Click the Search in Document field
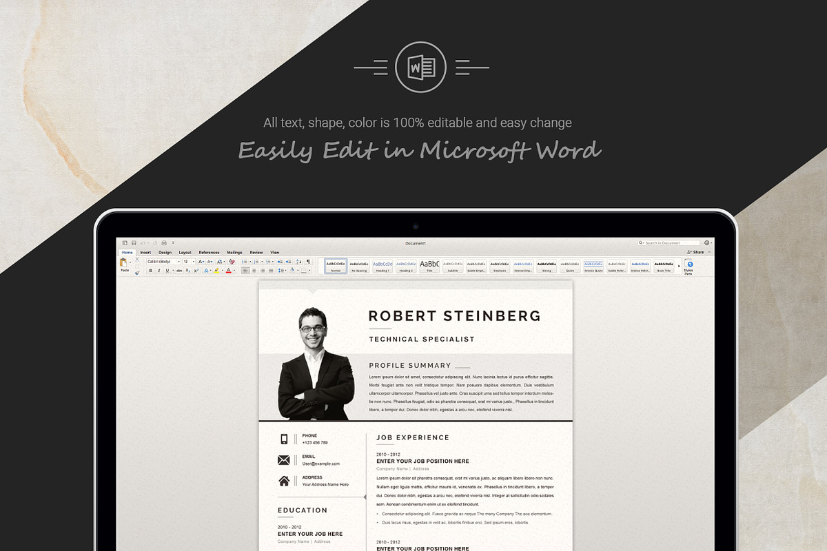 pos(670,242)
